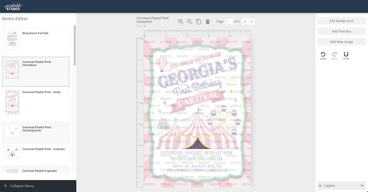Go to the next page
The image size is (368, 192).
click(252, 22)
